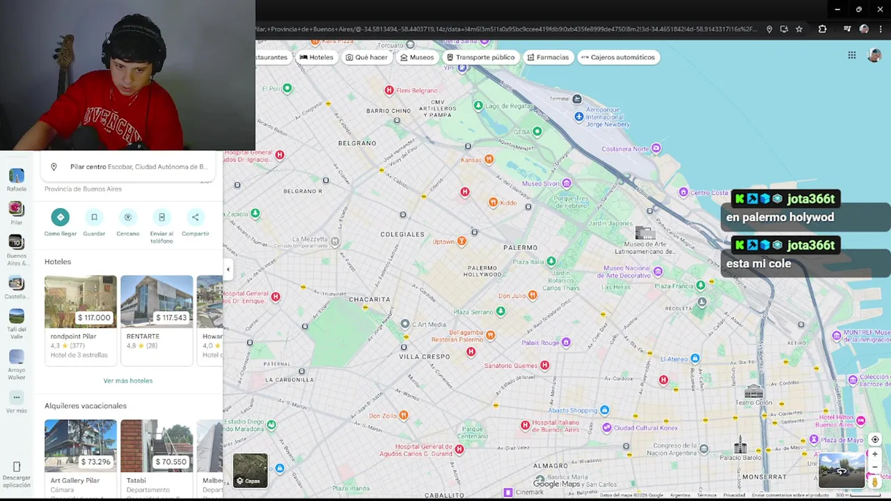The height and width of the screenshot is (501, 891).
Task: Open the Google account avatar on map
Action: tap(875, 56)
